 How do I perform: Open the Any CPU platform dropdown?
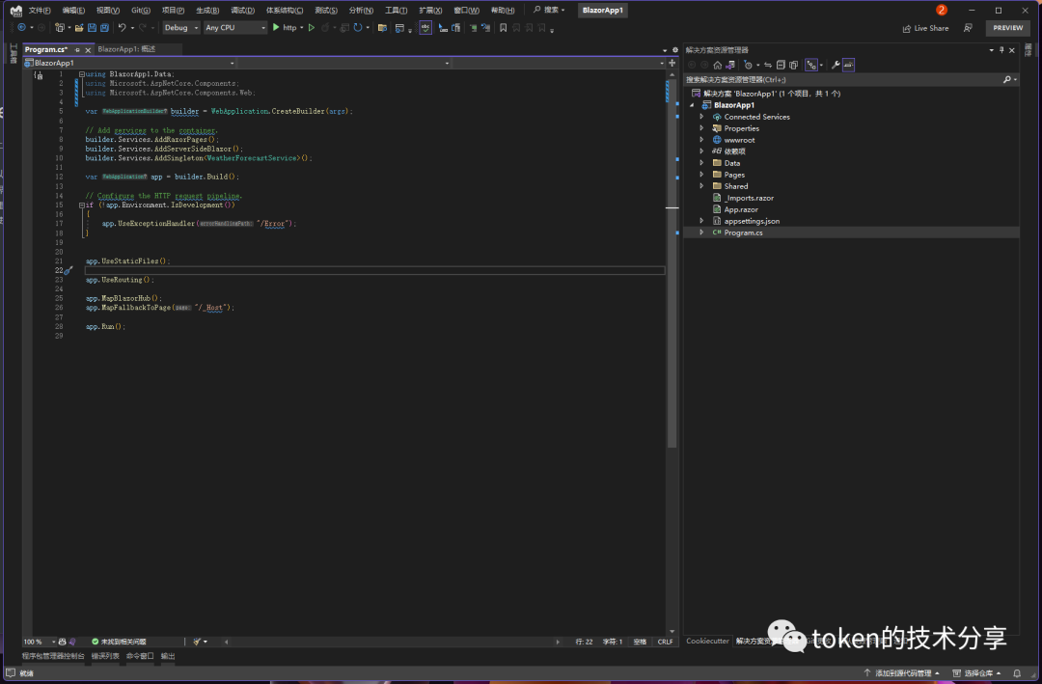click(235, 28)
